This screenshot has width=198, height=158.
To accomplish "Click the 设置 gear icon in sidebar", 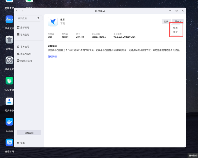I will [x=18, y=143].
